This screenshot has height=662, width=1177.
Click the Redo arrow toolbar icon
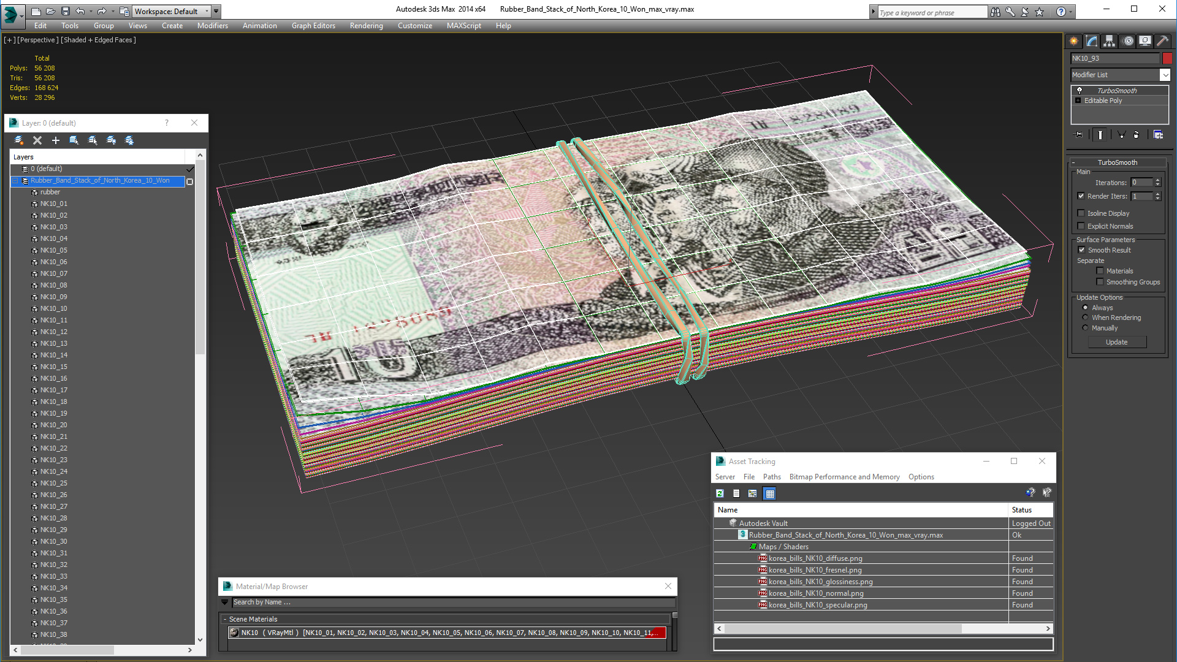[101, 10]
